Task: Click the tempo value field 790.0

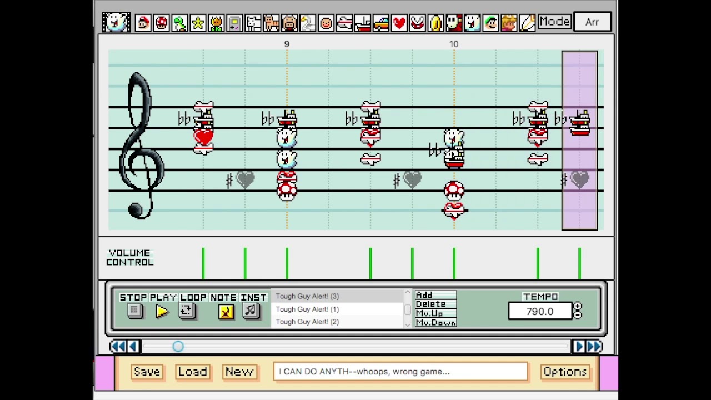Action: point(540,311)
